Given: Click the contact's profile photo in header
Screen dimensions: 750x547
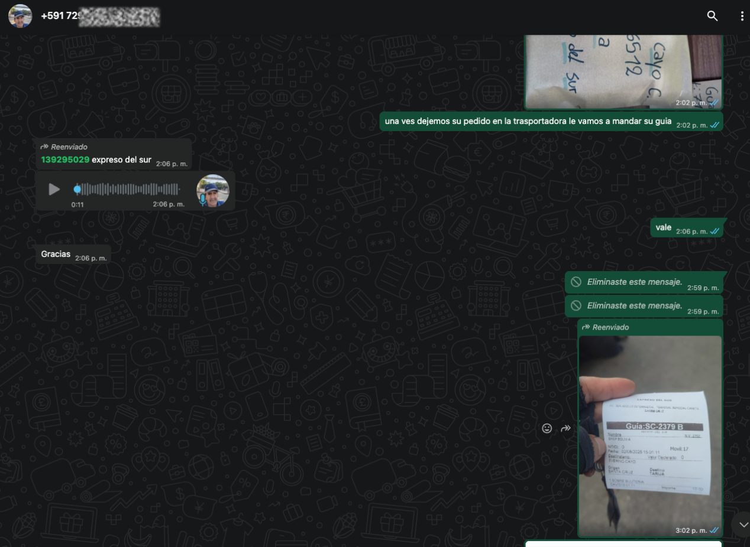Looking at the screenshot, I should point(20,16).
